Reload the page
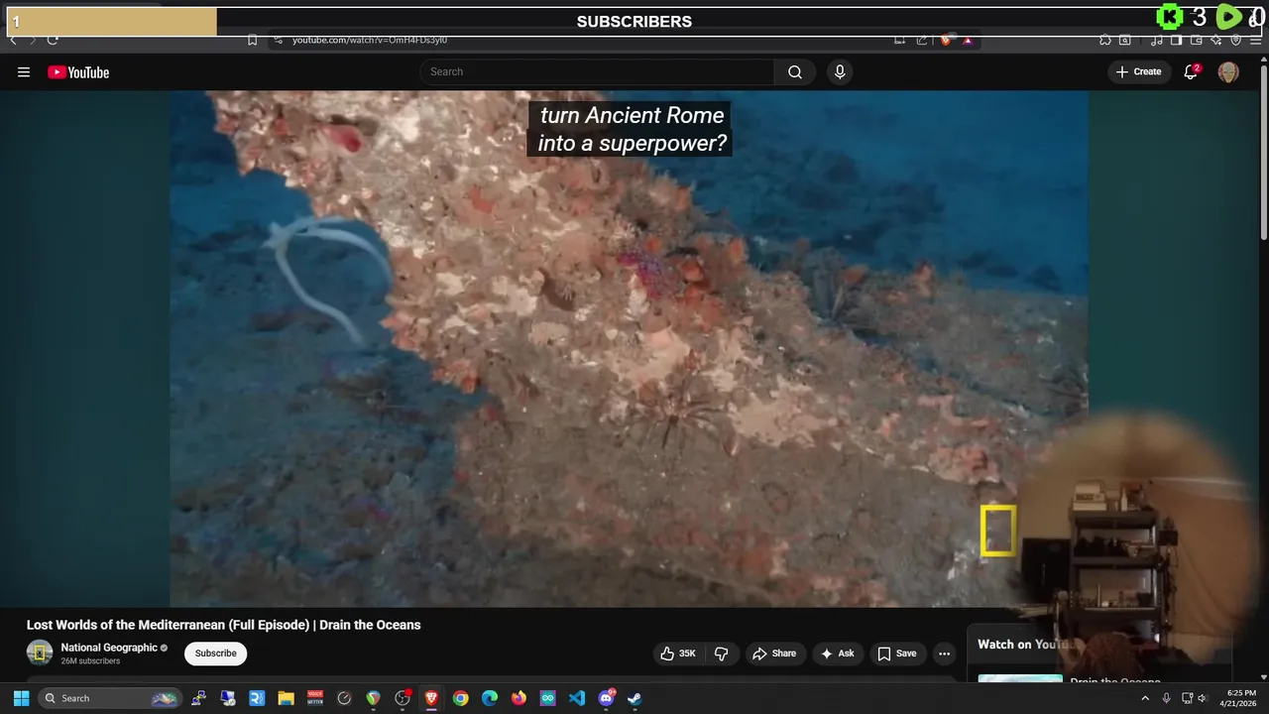Viewport: 1269px width, 714px height. tap(53, 40)
